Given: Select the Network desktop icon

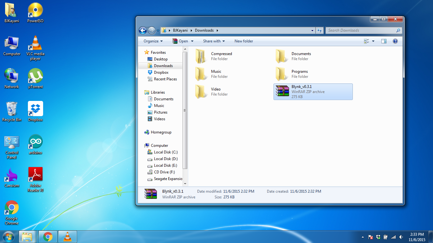Looking at the screenshot, I should coord(12,78).
